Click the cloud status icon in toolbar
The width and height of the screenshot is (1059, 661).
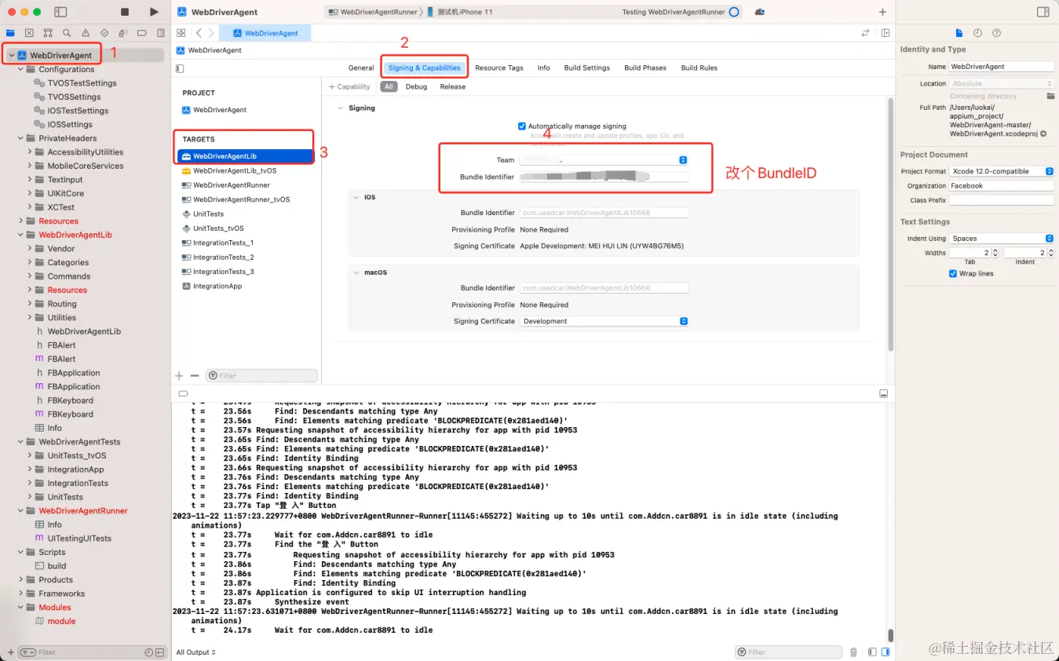[x=760, y=12]
